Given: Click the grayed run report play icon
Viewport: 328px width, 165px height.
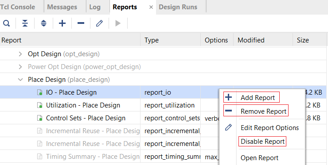Looking at the screenshot, I should pos(118,23).
